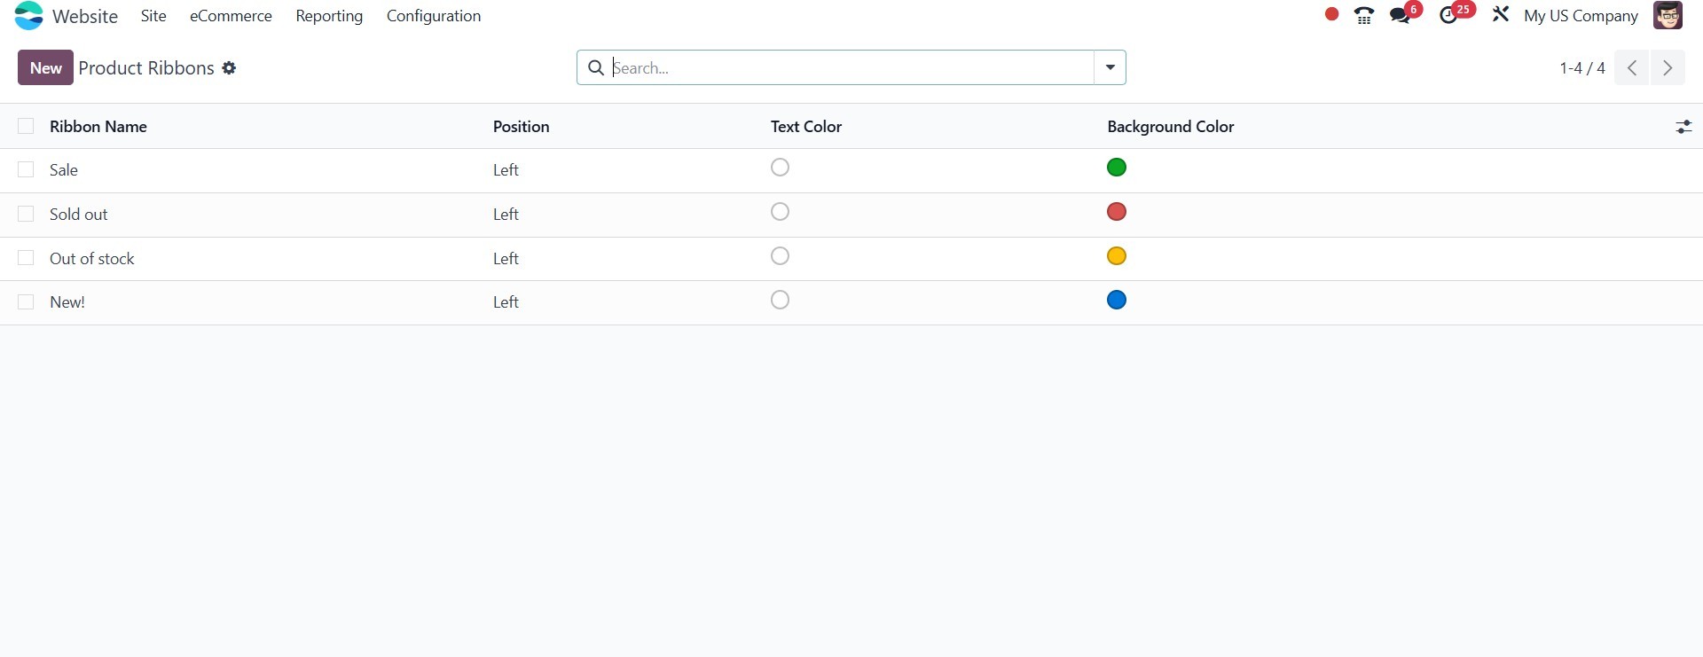Viewport: 1703px width, 657px height.
Task: Open optional columns adjust settings icon
Action: point(1683,127)
